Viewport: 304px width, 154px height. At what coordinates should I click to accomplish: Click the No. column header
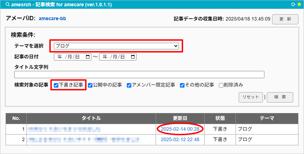click(x=16, y=118)
